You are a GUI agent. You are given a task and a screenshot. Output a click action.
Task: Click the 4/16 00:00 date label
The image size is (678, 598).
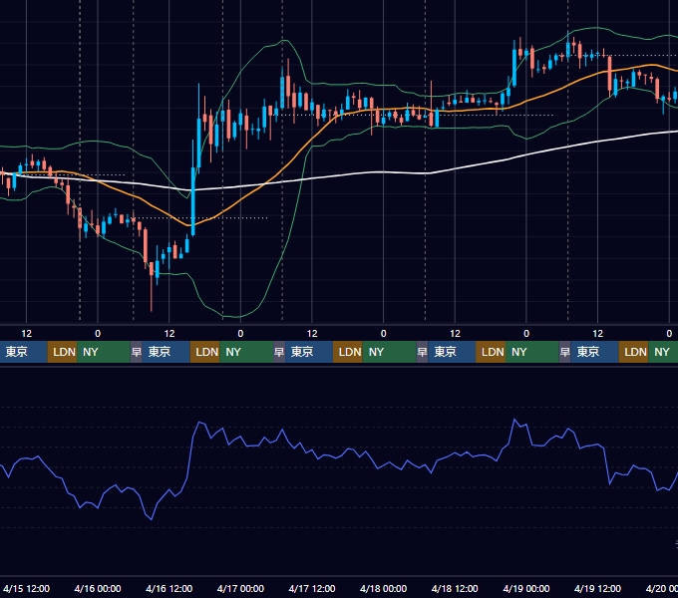coord(98,588)
